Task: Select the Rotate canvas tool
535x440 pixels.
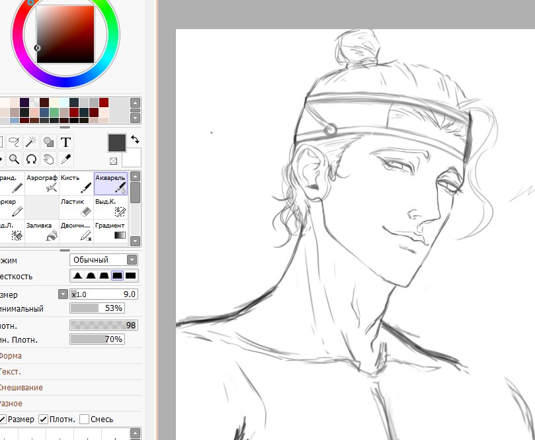Action: [31, 159]
